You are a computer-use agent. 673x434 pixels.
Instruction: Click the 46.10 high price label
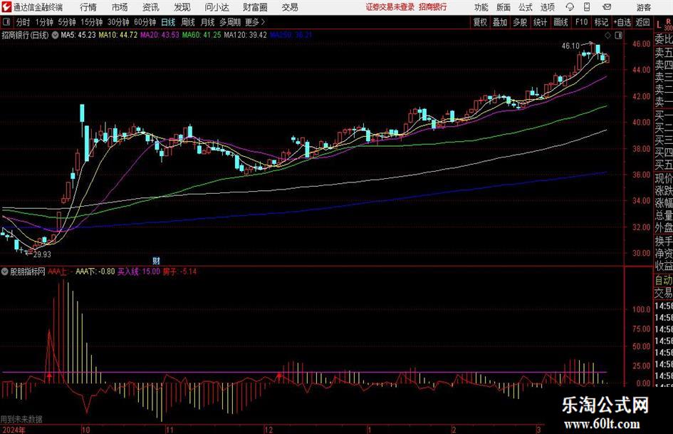tap(570, 46)
